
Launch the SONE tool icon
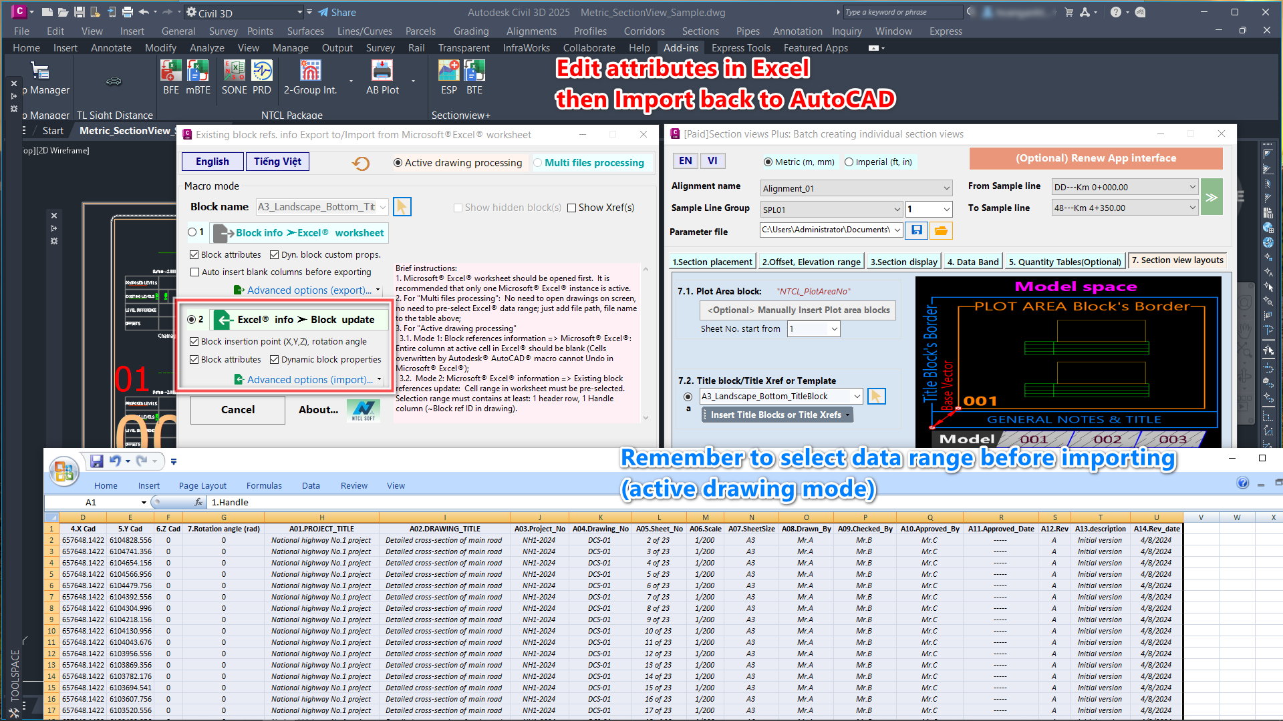click(234, 71)
